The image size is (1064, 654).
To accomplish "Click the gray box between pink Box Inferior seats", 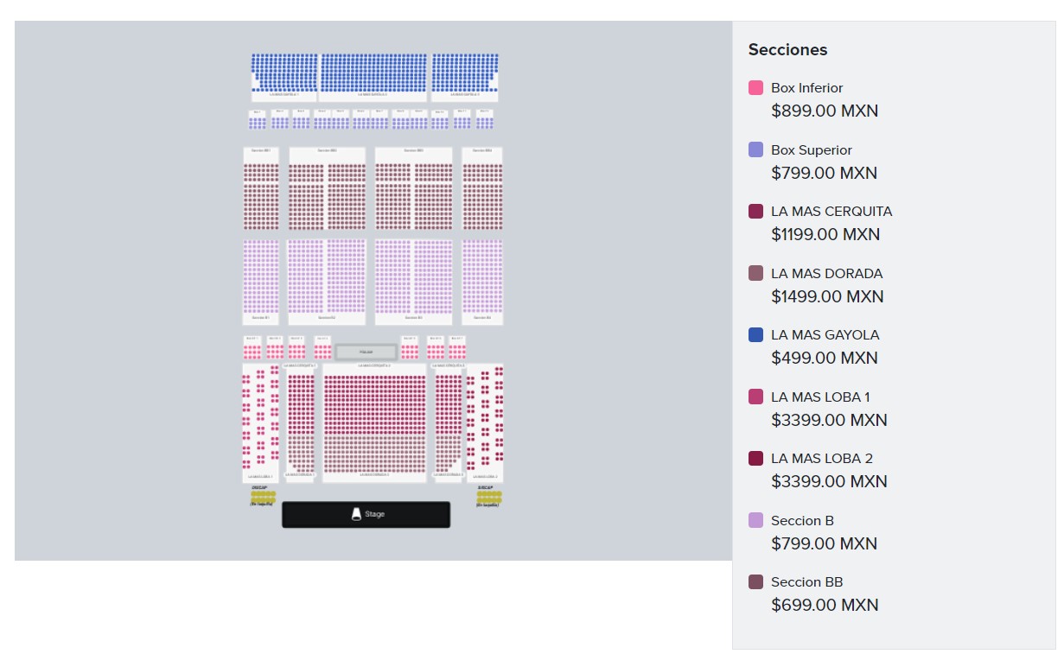I will 366,352.
